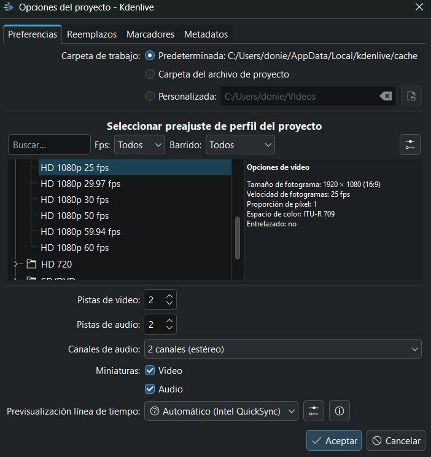Screen dimensions: 431x457
Task: Decrease Pistas de audio count
Action: pyautogui.click(x=169, y=328)
